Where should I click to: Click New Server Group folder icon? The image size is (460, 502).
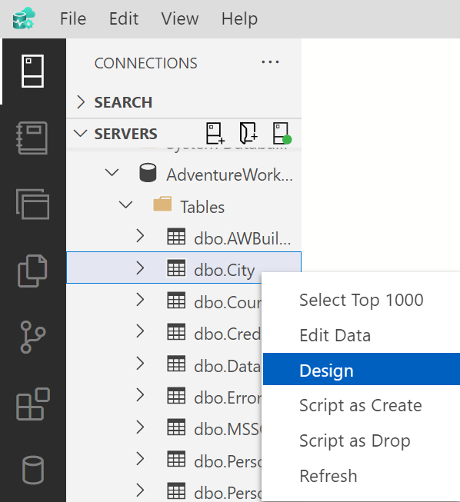point(248,133)
